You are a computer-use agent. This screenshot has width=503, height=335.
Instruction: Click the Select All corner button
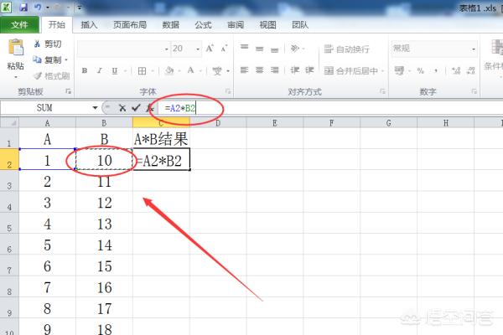point(9,122)
